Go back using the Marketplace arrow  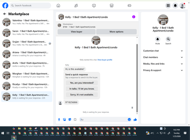click(5, 14)
